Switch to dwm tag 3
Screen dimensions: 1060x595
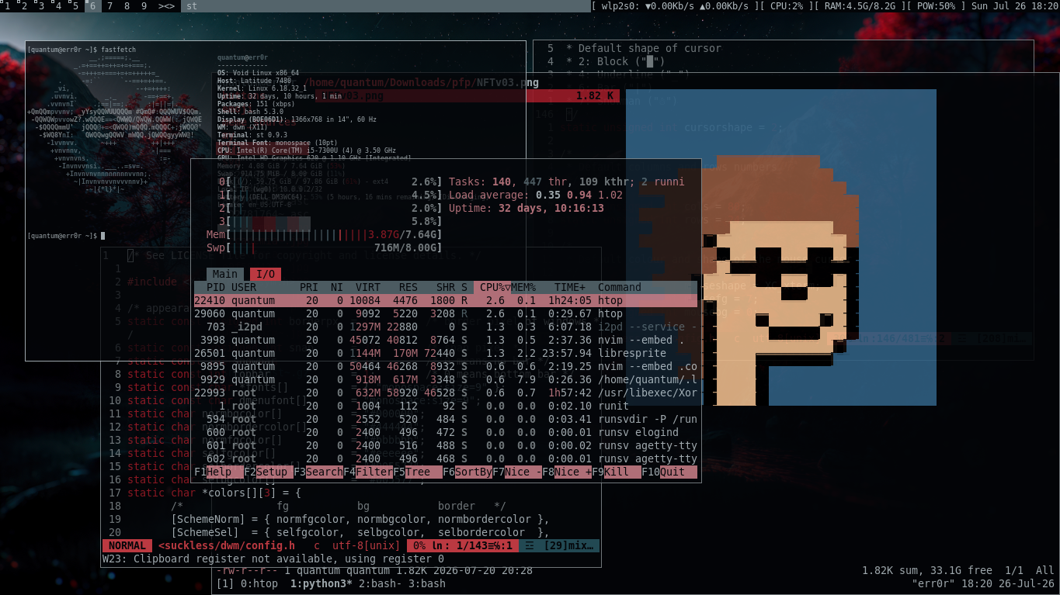tap(41, 6)
